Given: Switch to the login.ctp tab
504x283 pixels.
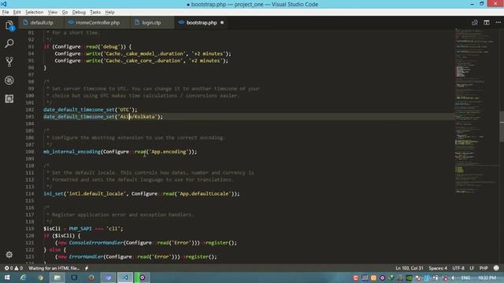Looking at the screenshot, I should (x=151, y=23).
